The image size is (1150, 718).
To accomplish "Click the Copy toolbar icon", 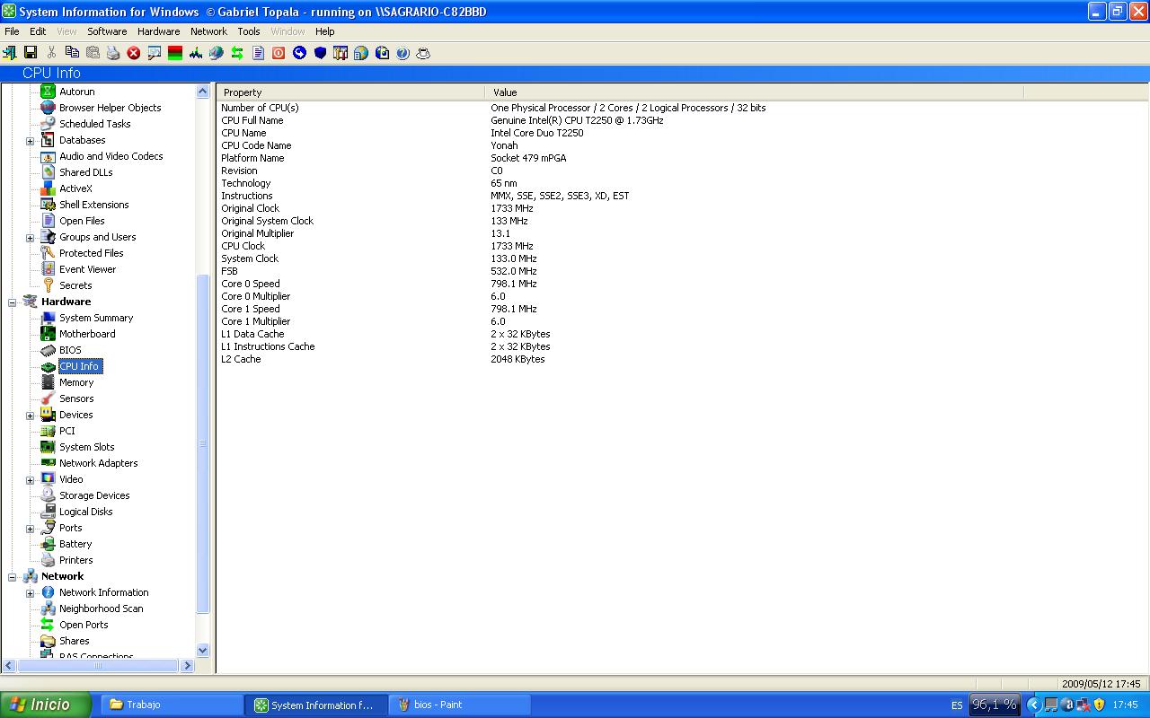I will pos(72,53).
